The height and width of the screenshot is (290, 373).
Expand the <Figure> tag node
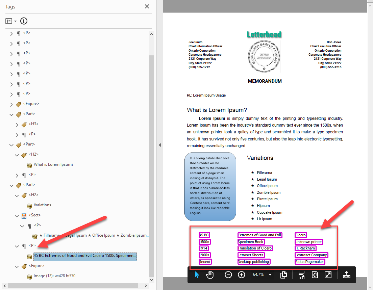pos(11,104)
